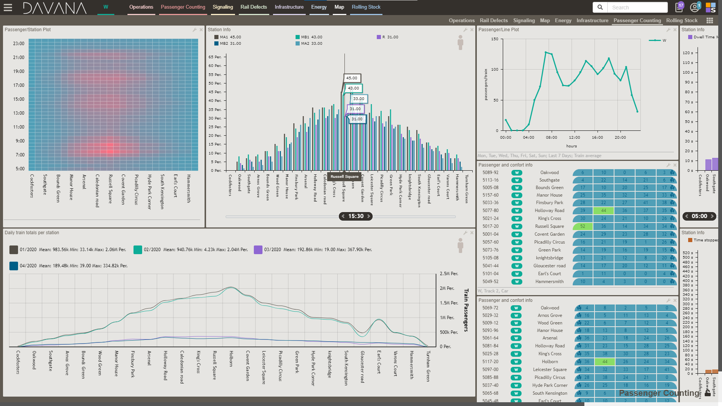Toggle MB1 series in Station Info legend
This screenshot has height=406, width=722.
tap(309, 37)
